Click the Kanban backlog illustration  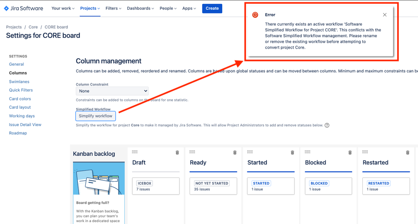99,178
